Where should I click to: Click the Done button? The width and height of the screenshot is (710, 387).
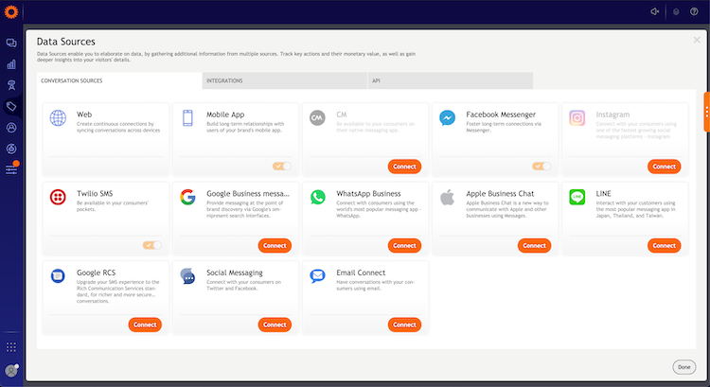(x=683, y=367)
